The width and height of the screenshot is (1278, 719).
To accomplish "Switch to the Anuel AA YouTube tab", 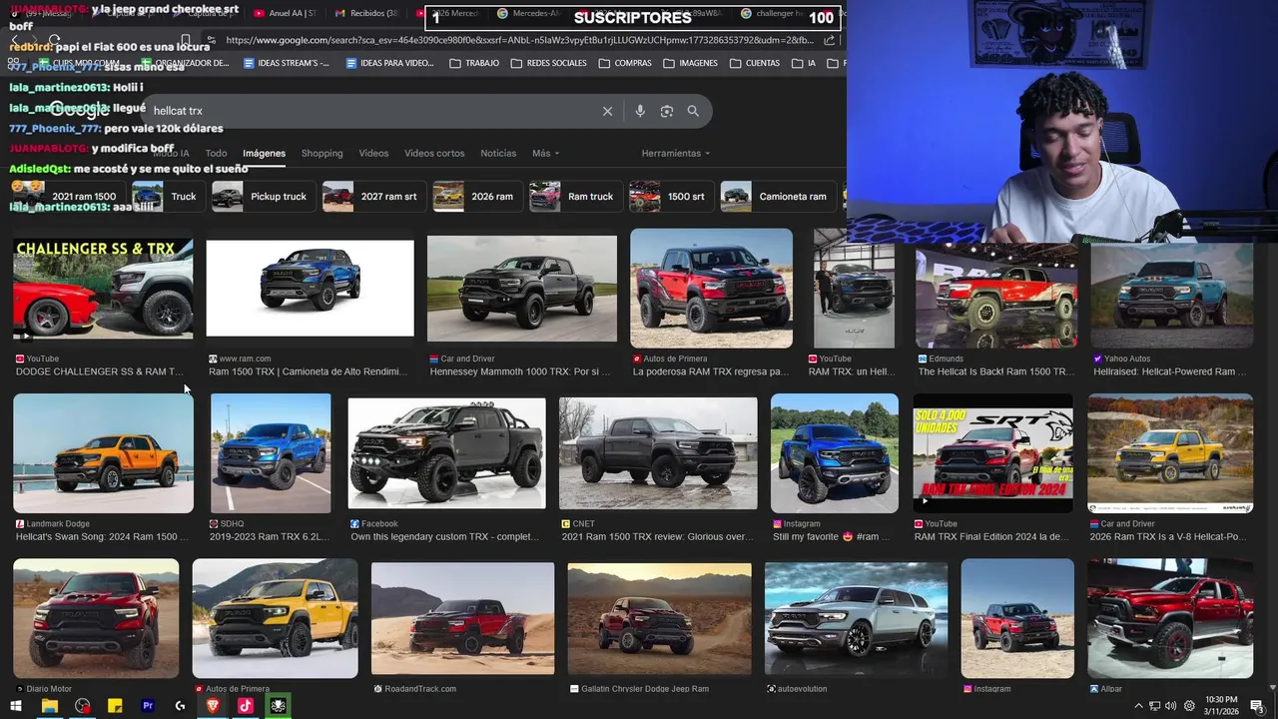I will tap(285, 14).
